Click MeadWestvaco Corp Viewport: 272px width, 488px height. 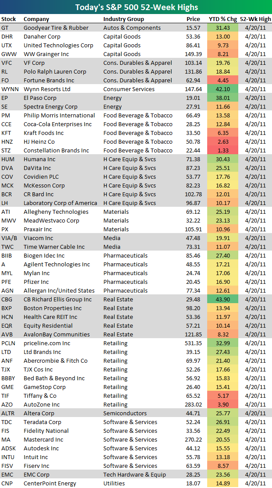(x=51, y=220)
